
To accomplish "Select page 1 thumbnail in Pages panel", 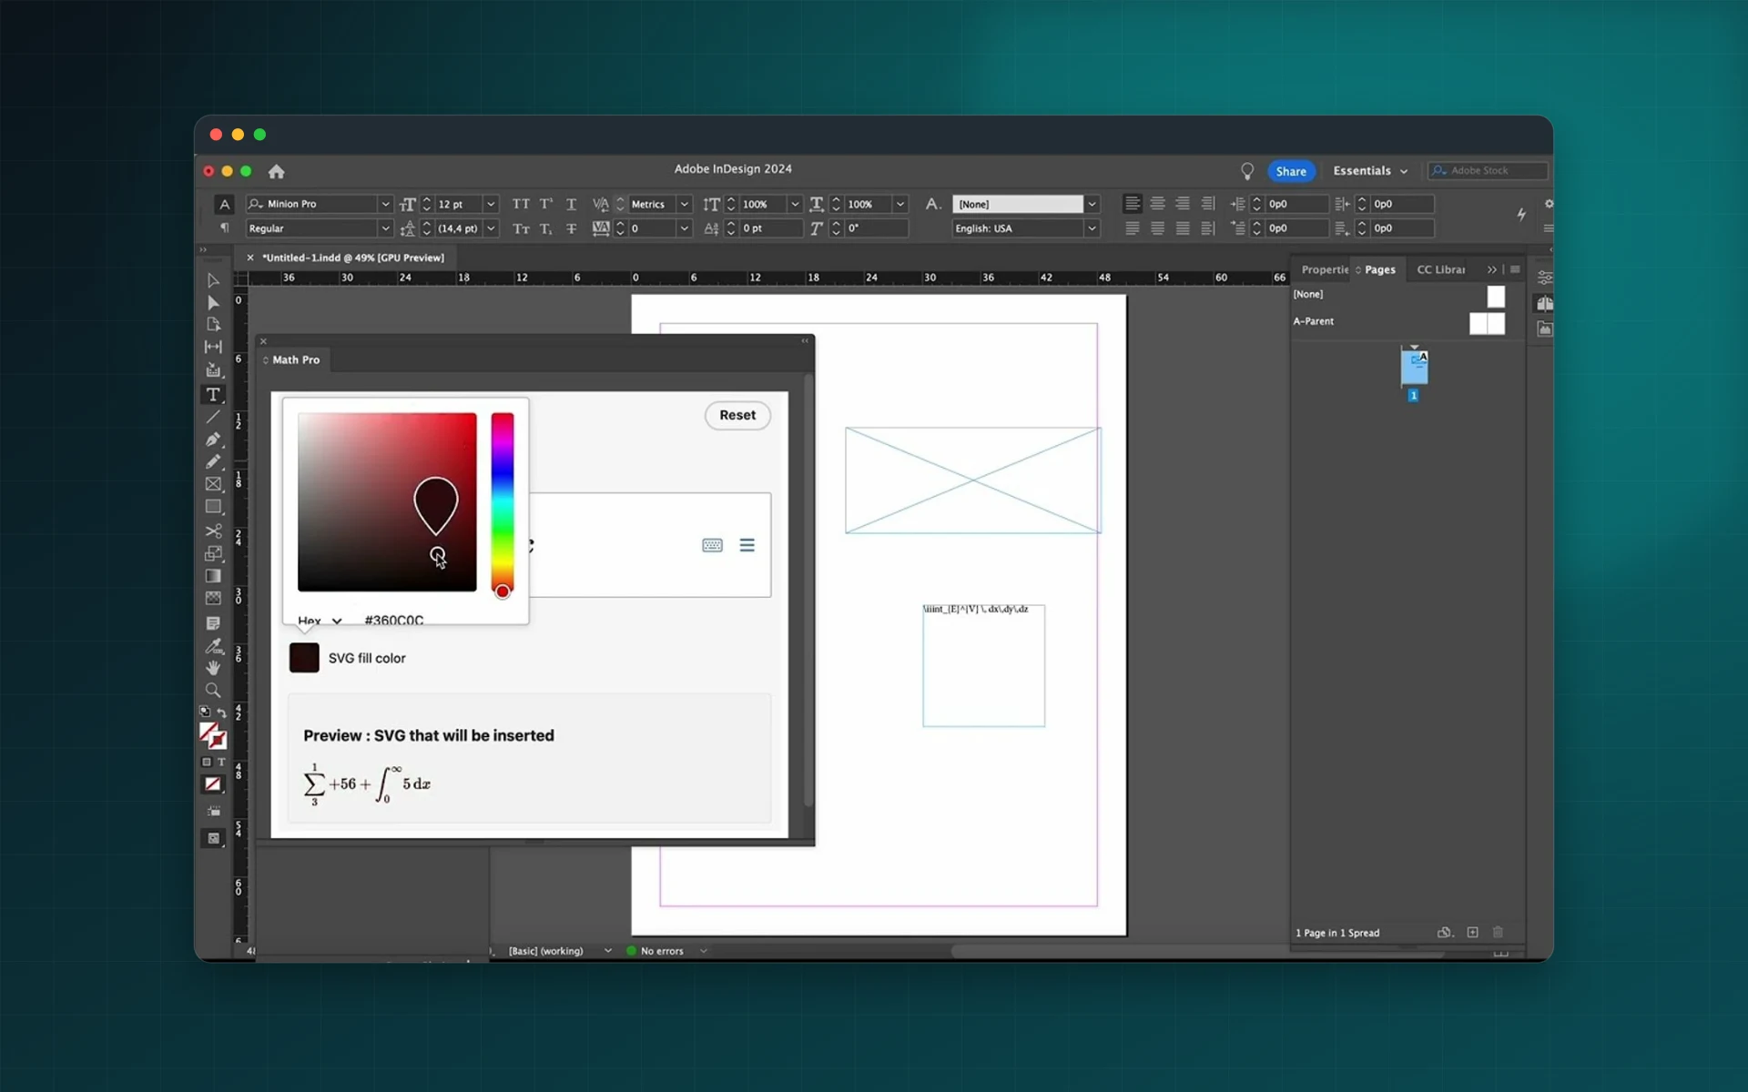I will 1414,367.
